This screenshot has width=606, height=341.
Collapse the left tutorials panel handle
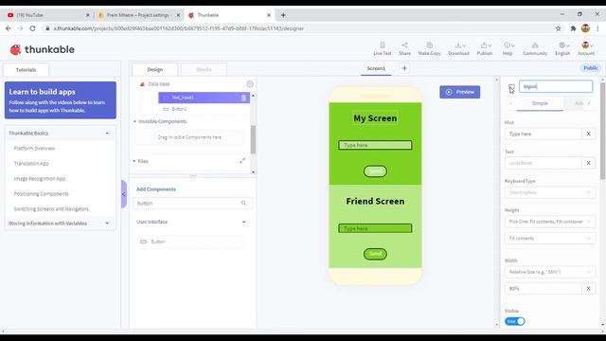tap(124, 194)
